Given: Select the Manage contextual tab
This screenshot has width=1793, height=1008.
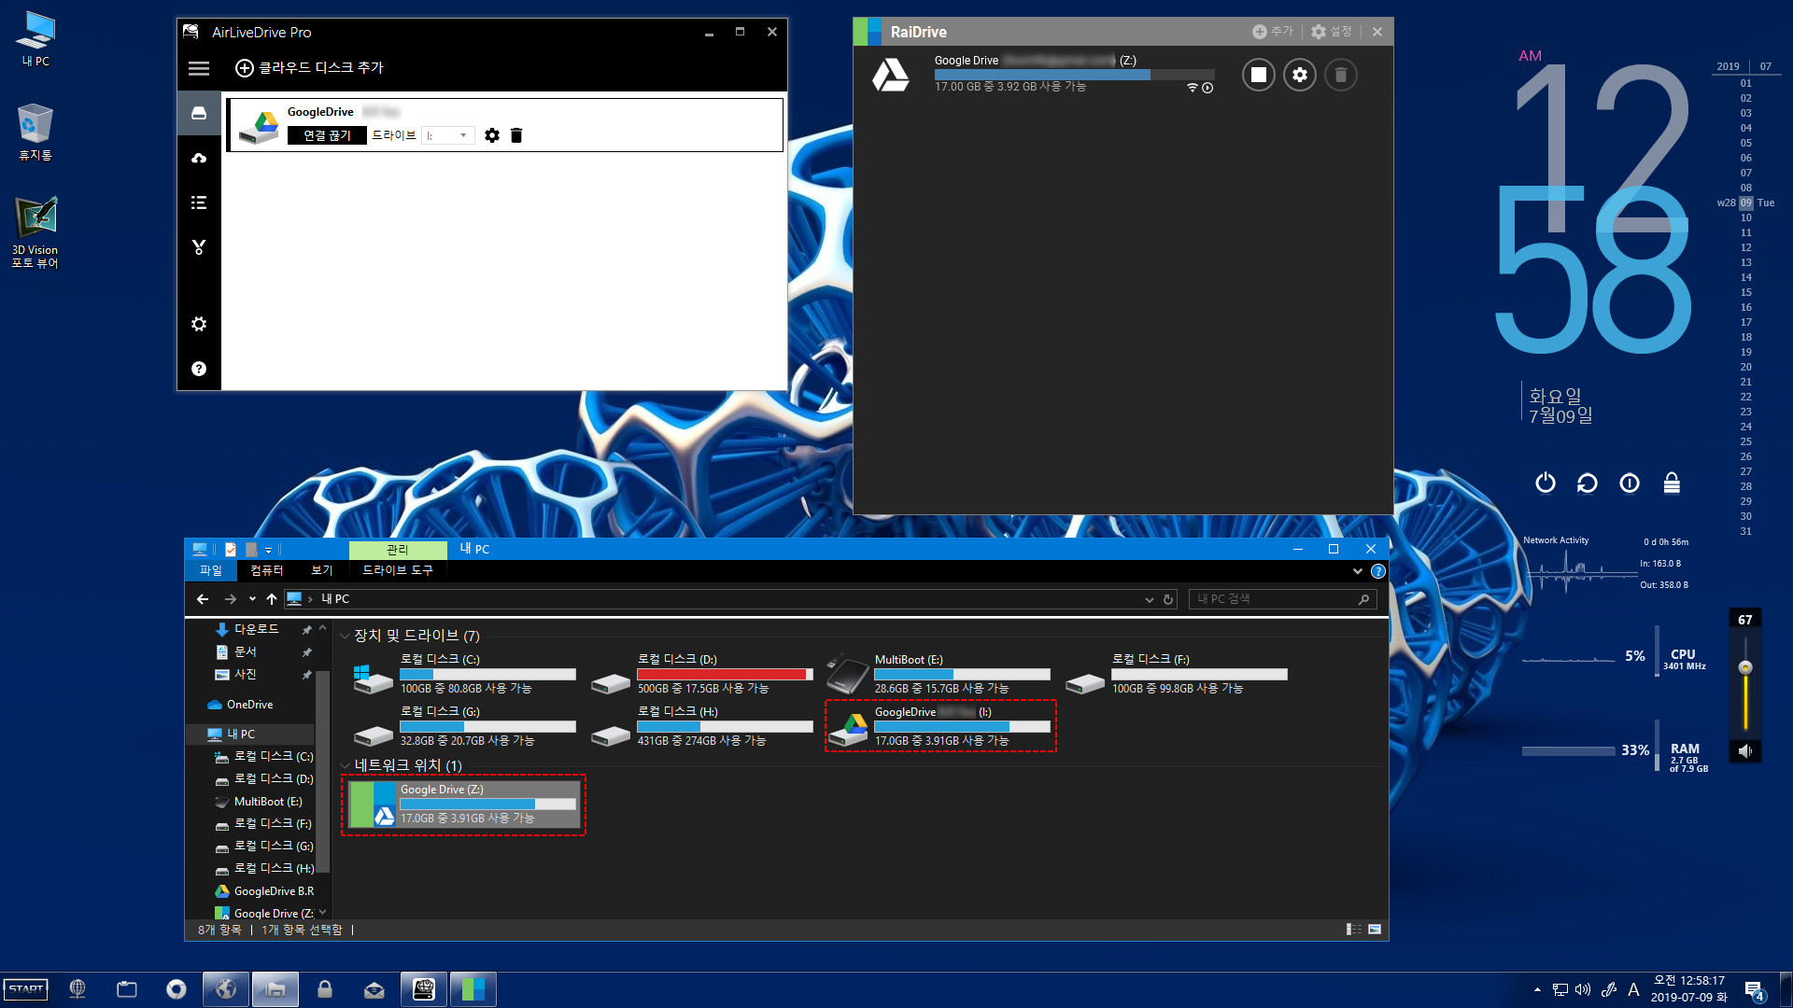Looking at the screenshot, I should coord(398,550).
